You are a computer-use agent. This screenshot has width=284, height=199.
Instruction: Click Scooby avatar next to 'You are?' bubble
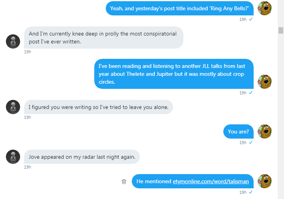[264, 131]
